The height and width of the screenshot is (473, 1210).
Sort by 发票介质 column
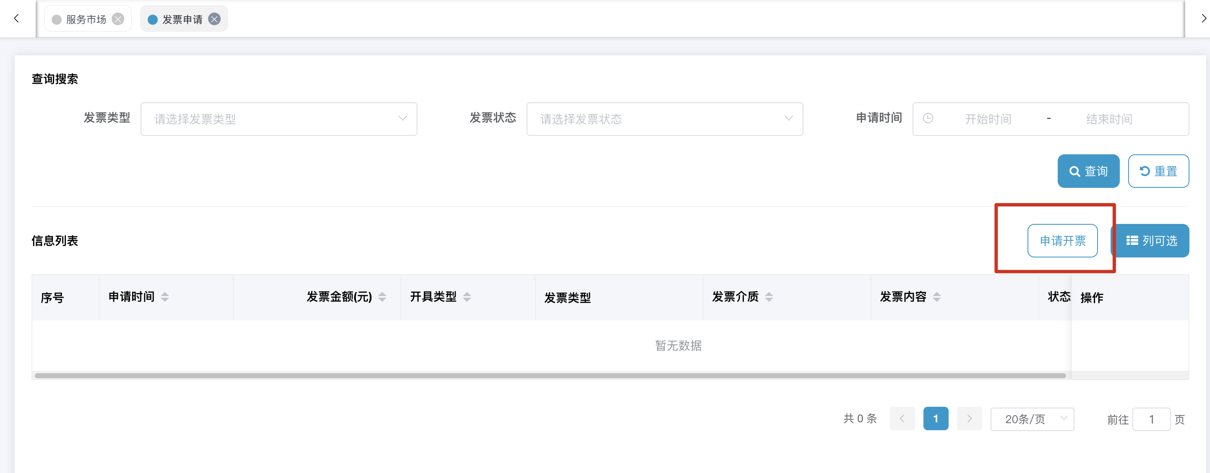(769, 297)
